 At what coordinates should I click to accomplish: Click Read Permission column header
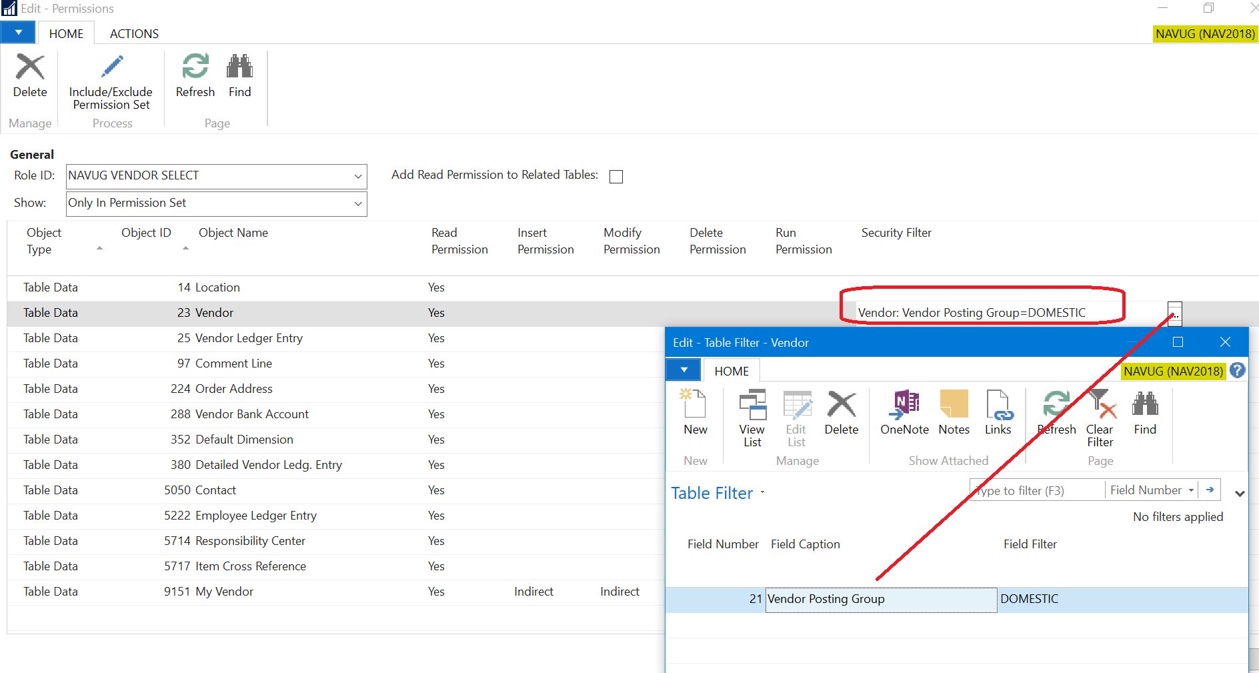[x=459, y=241]
